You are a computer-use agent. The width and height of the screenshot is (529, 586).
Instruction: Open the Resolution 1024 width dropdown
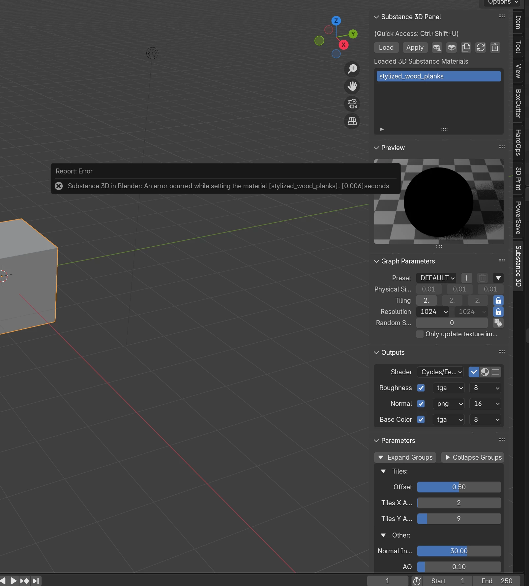click(x=433, y=312)
